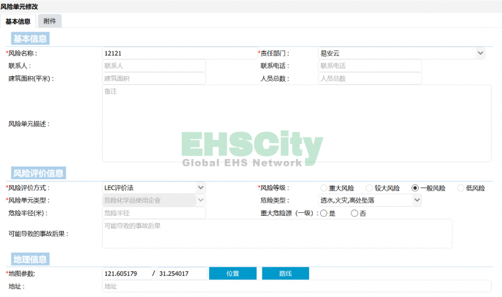Click the 地址 input field
Image resolution: width=502 pixels, height=297 pixels.
pyautogui.click(x=296, y=286)
